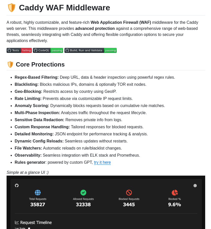Screen dimensions: 211x229
Task: Click the red pie chart Blocked % icon
Action: (x=174, y=193)
